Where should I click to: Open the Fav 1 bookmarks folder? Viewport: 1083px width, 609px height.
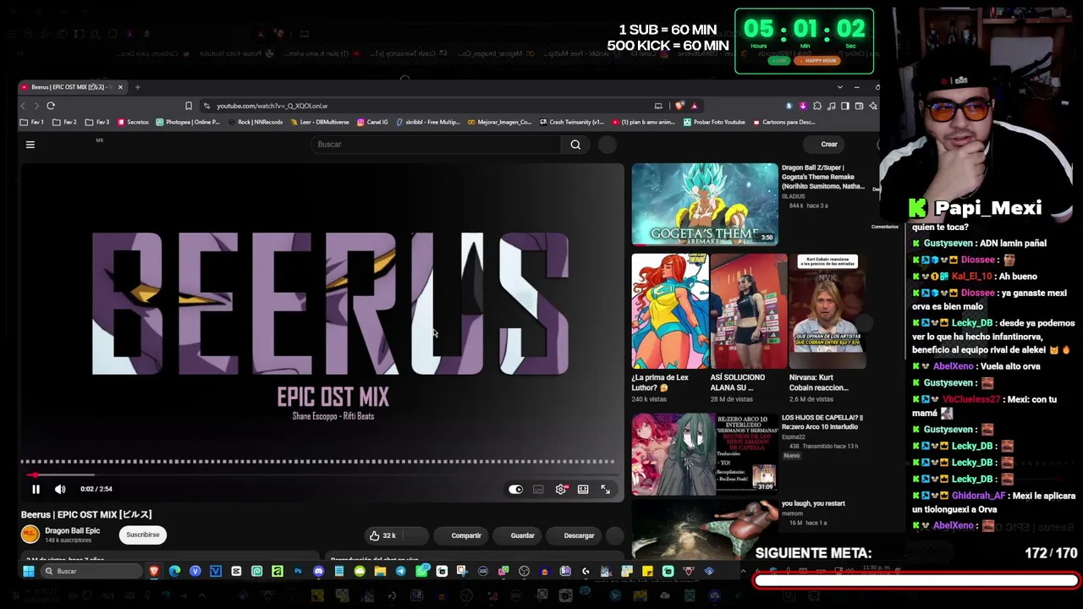32,123
